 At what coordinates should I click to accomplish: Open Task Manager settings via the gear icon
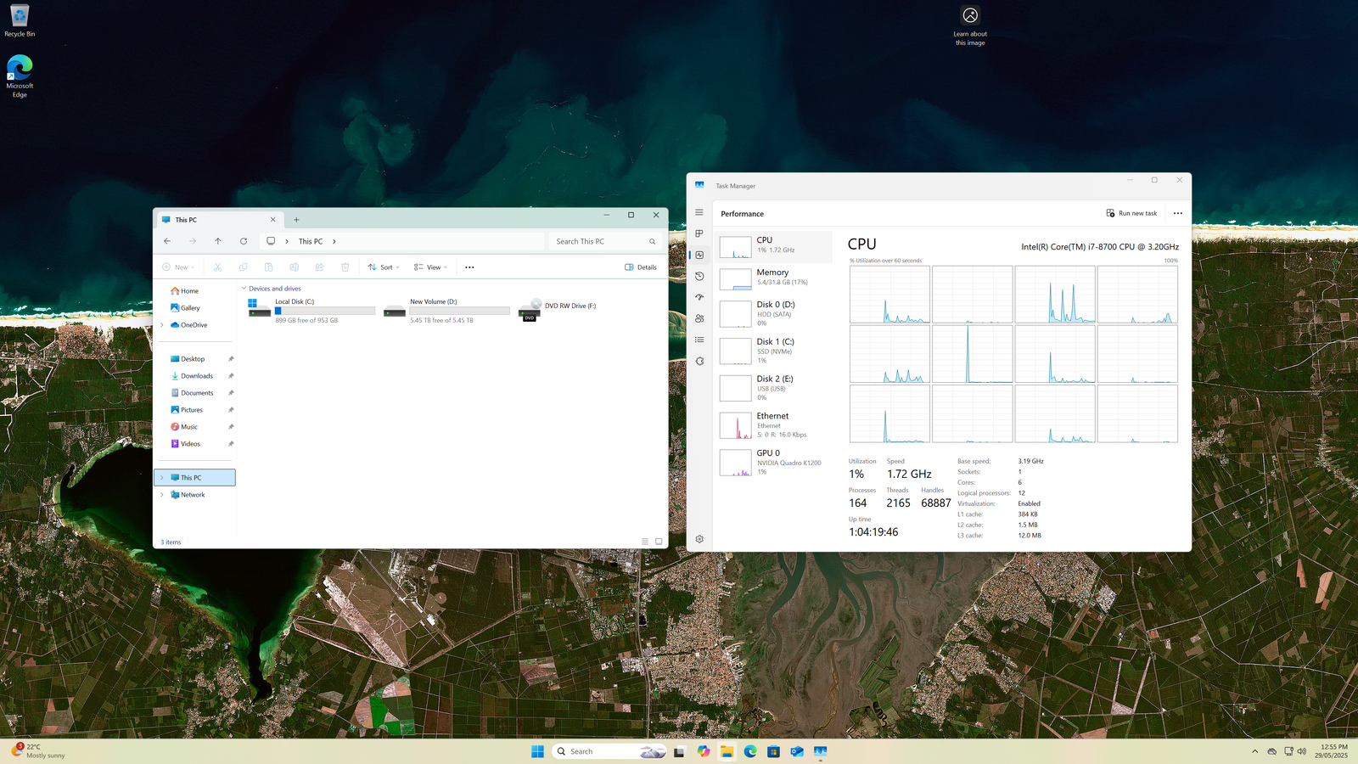pyautogui.click(x=699, y=539)
